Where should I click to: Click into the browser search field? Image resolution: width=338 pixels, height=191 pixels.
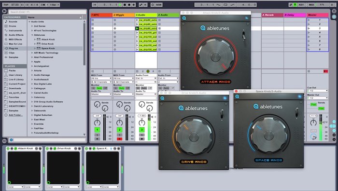47,12
